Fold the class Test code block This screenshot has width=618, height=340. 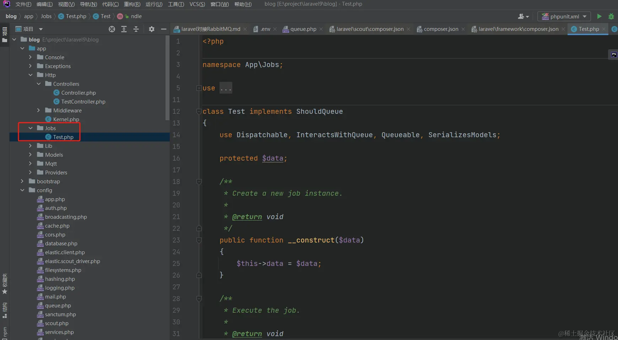(x=199, y=112)
